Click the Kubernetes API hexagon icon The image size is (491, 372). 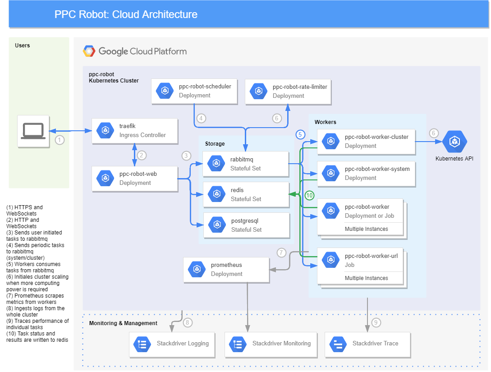coord(454,142)
